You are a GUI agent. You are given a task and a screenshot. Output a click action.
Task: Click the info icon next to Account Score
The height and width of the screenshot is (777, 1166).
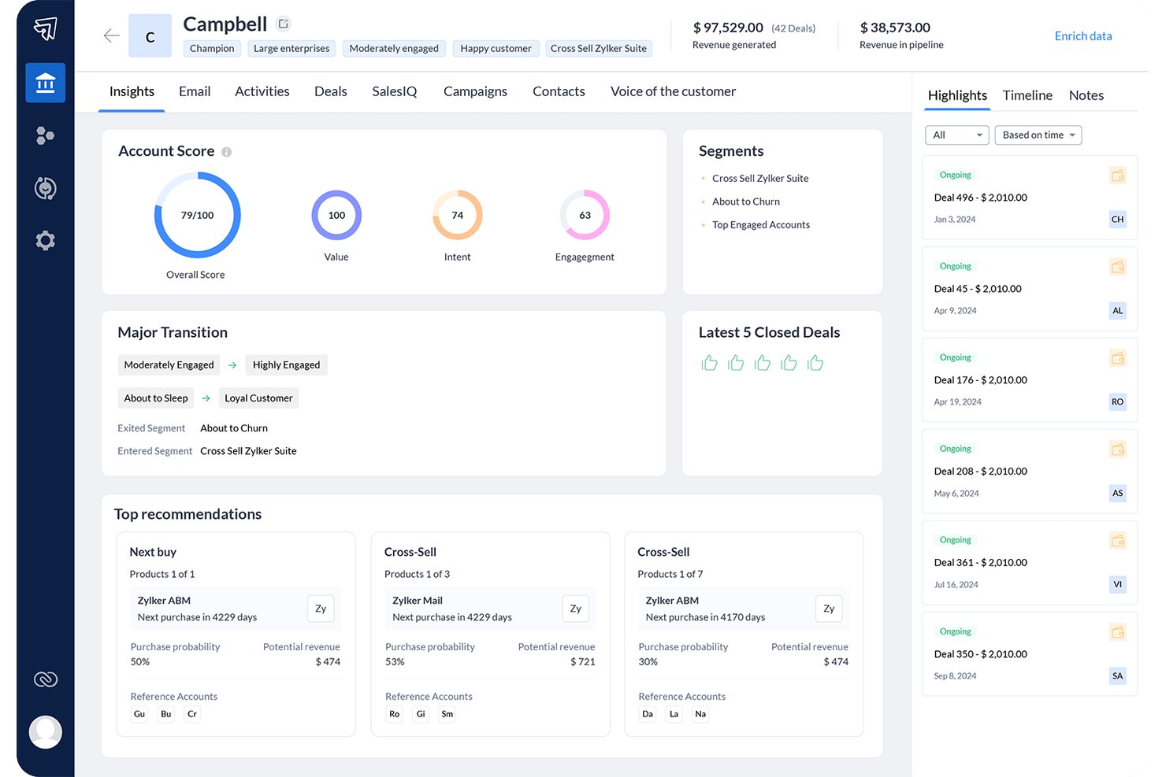227,152
